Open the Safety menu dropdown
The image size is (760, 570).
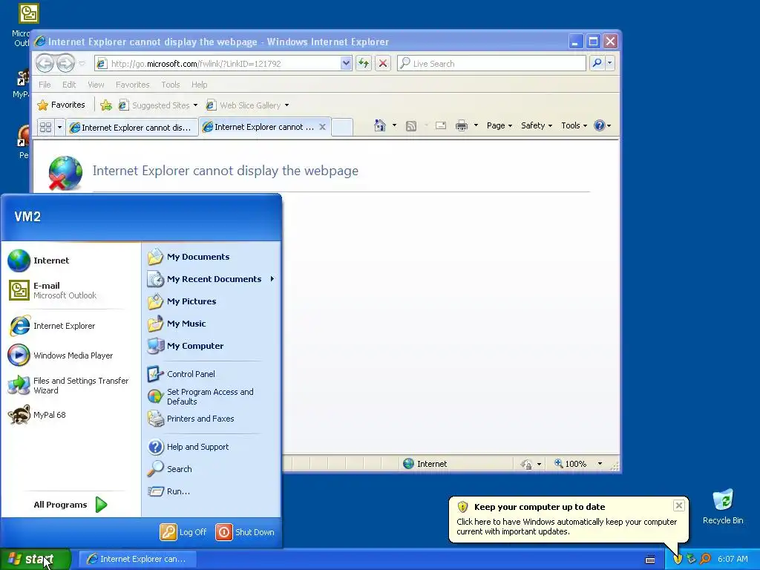click(x=537, y=125)
